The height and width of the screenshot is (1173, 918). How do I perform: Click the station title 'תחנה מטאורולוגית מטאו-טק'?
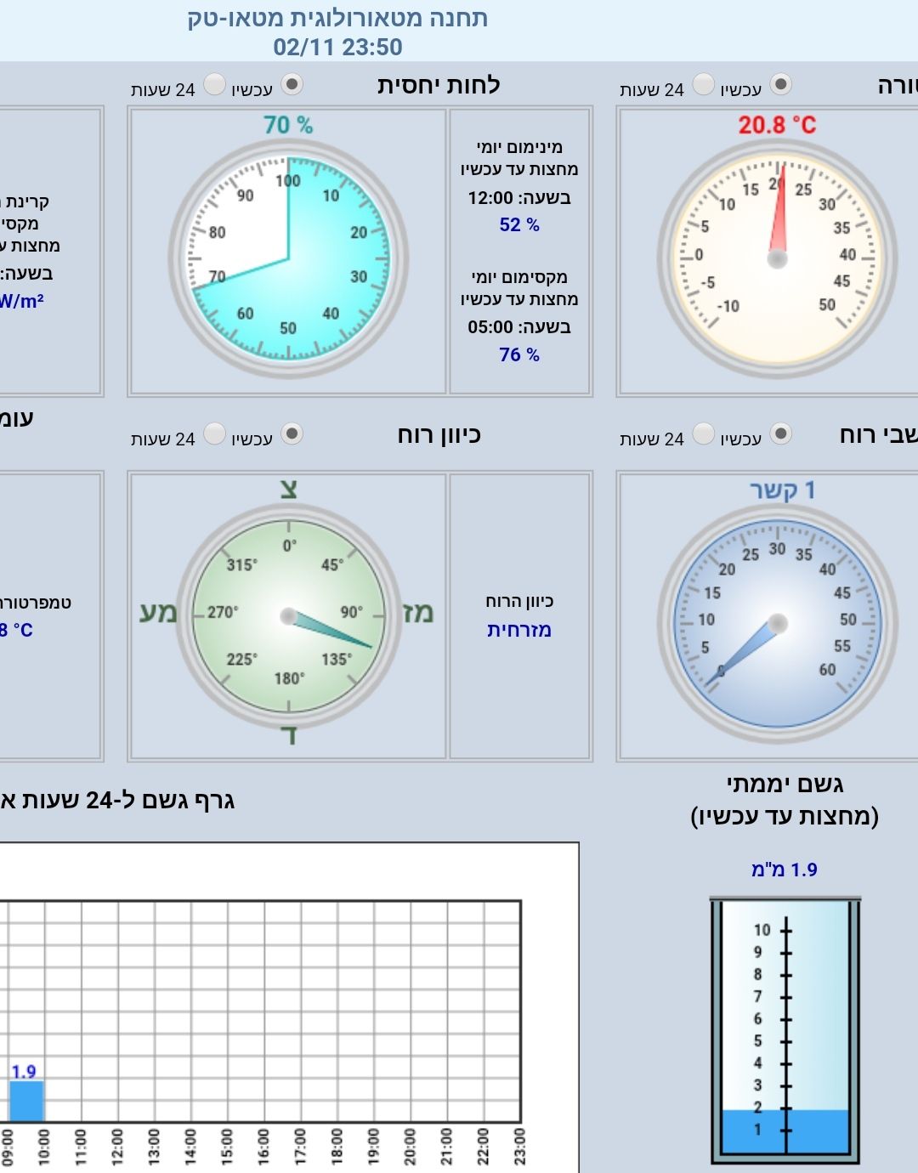click(337, 18)
